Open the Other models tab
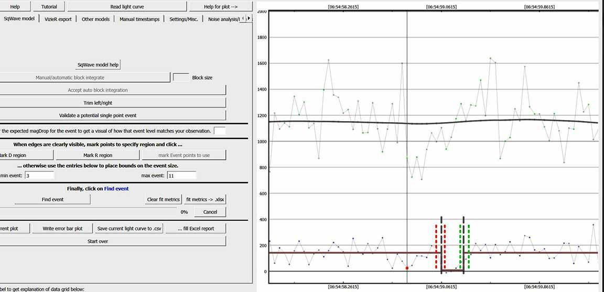604x292 pixels. coord(95,19)
